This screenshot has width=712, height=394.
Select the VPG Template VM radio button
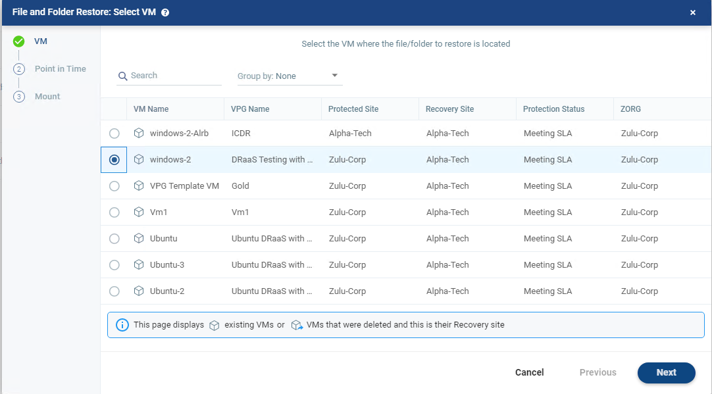click(x=114, y=186)
